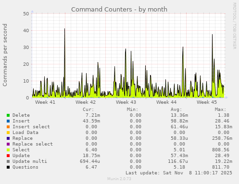Click the y-axis value 30
The image size is (239, 184).
click(26, 48)
